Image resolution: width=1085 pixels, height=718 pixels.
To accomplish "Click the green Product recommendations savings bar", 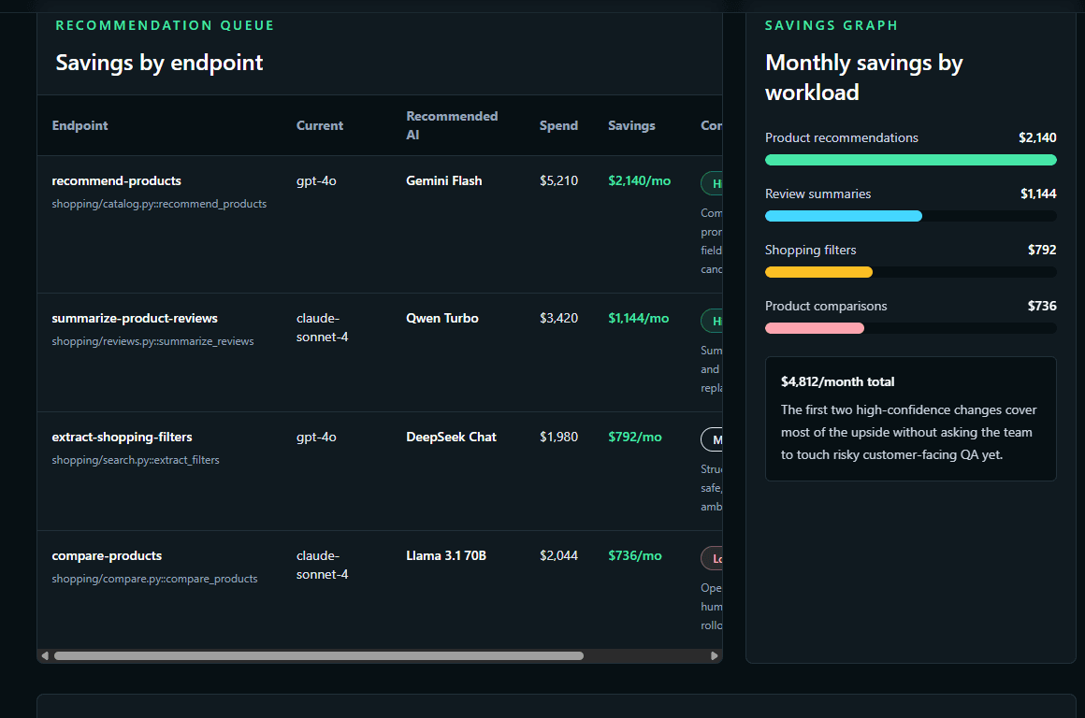I will pyautogui.click(x=911, y=160).
